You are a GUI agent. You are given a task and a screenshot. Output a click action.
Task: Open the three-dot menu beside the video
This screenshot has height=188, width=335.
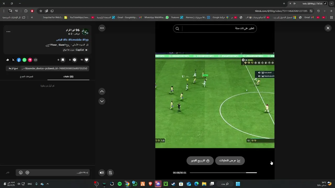[x=102, y=28]
